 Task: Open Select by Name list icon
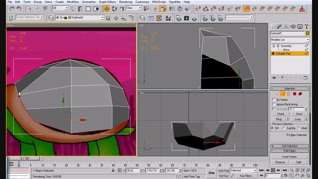pyautogui.click(x=80, y=9)
